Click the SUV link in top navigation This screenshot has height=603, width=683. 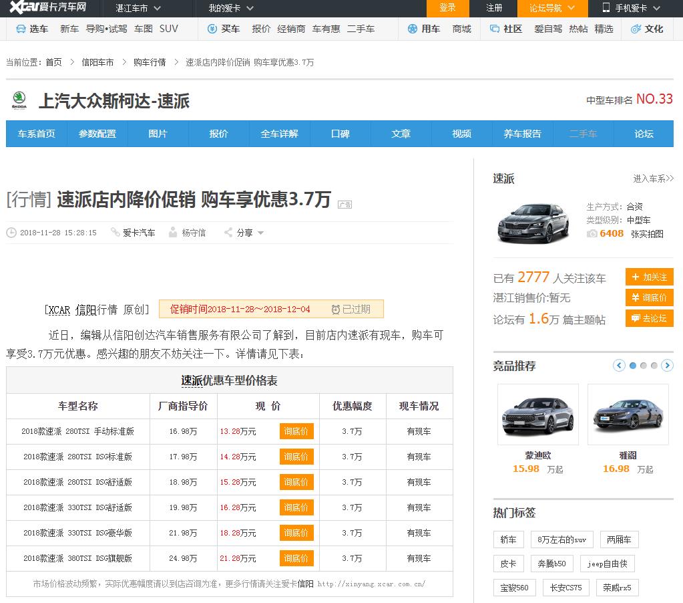tap(168, 29)
